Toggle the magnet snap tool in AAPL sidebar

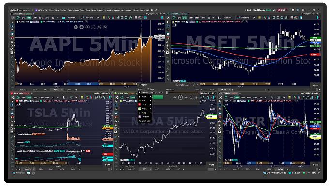[x=12, y=38]
